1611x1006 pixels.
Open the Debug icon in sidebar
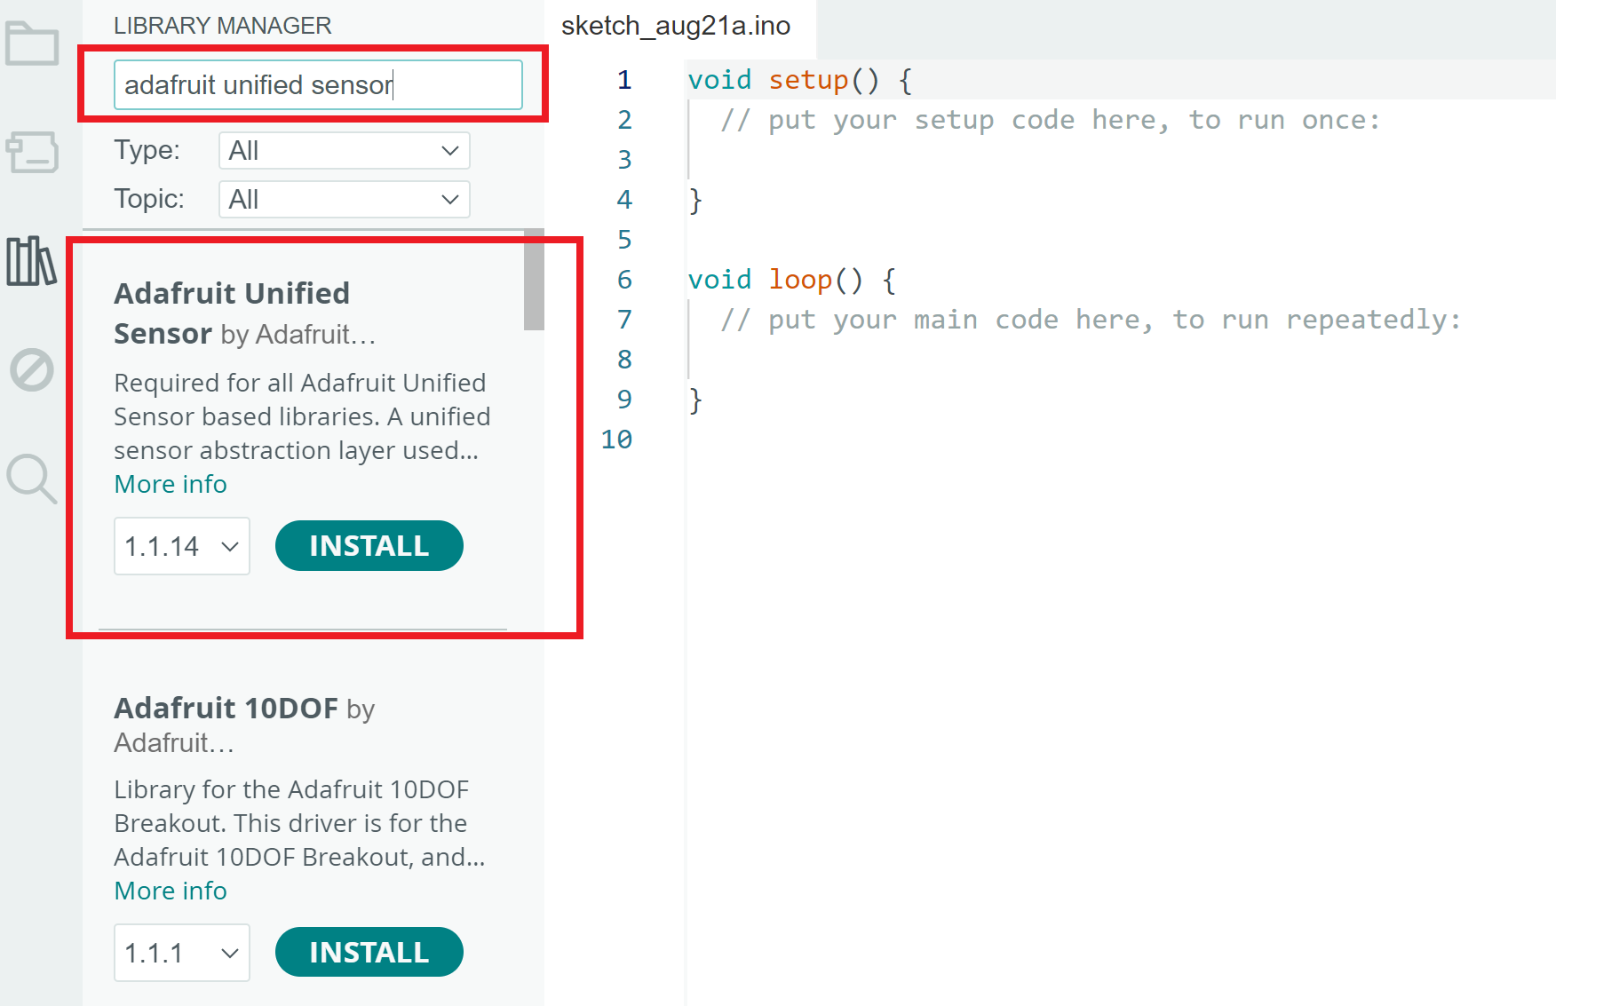(32, 369)
